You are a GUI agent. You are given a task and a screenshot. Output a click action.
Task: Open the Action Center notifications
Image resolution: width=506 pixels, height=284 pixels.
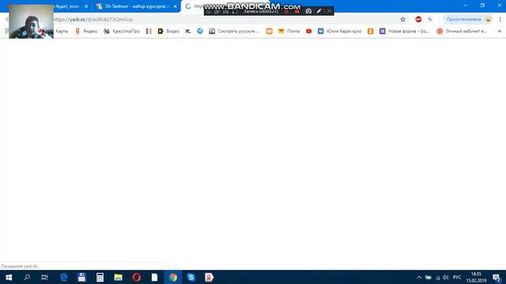click(x=497, y=278)
